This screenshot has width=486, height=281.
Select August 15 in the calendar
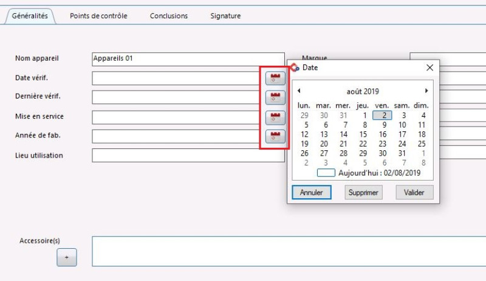(x=363, y=134)
